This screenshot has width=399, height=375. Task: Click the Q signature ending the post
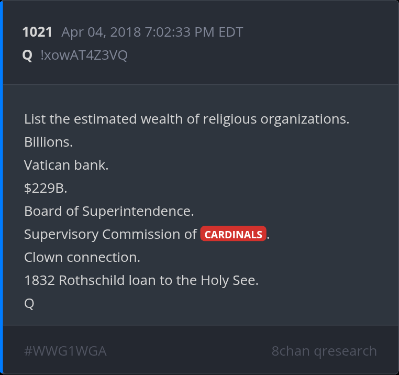tap(29, 303)
